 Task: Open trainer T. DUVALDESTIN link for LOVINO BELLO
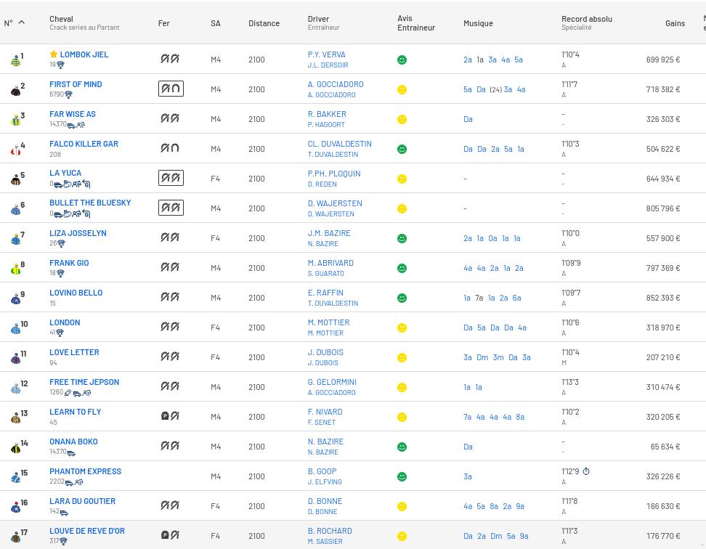click(333, 304)
